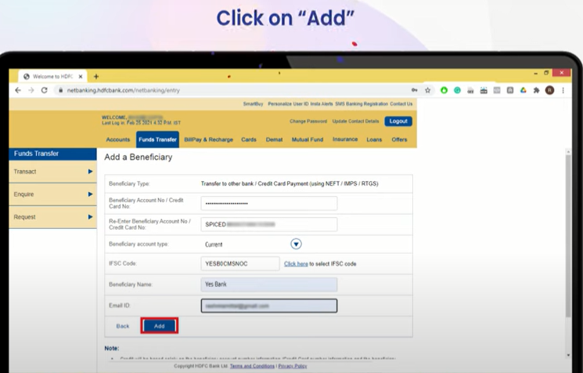The width and height of the screenshot is (583, 373).
Task: Click the Google Drive extension icon
Action: pyautogui.click(x=524, y=90)
